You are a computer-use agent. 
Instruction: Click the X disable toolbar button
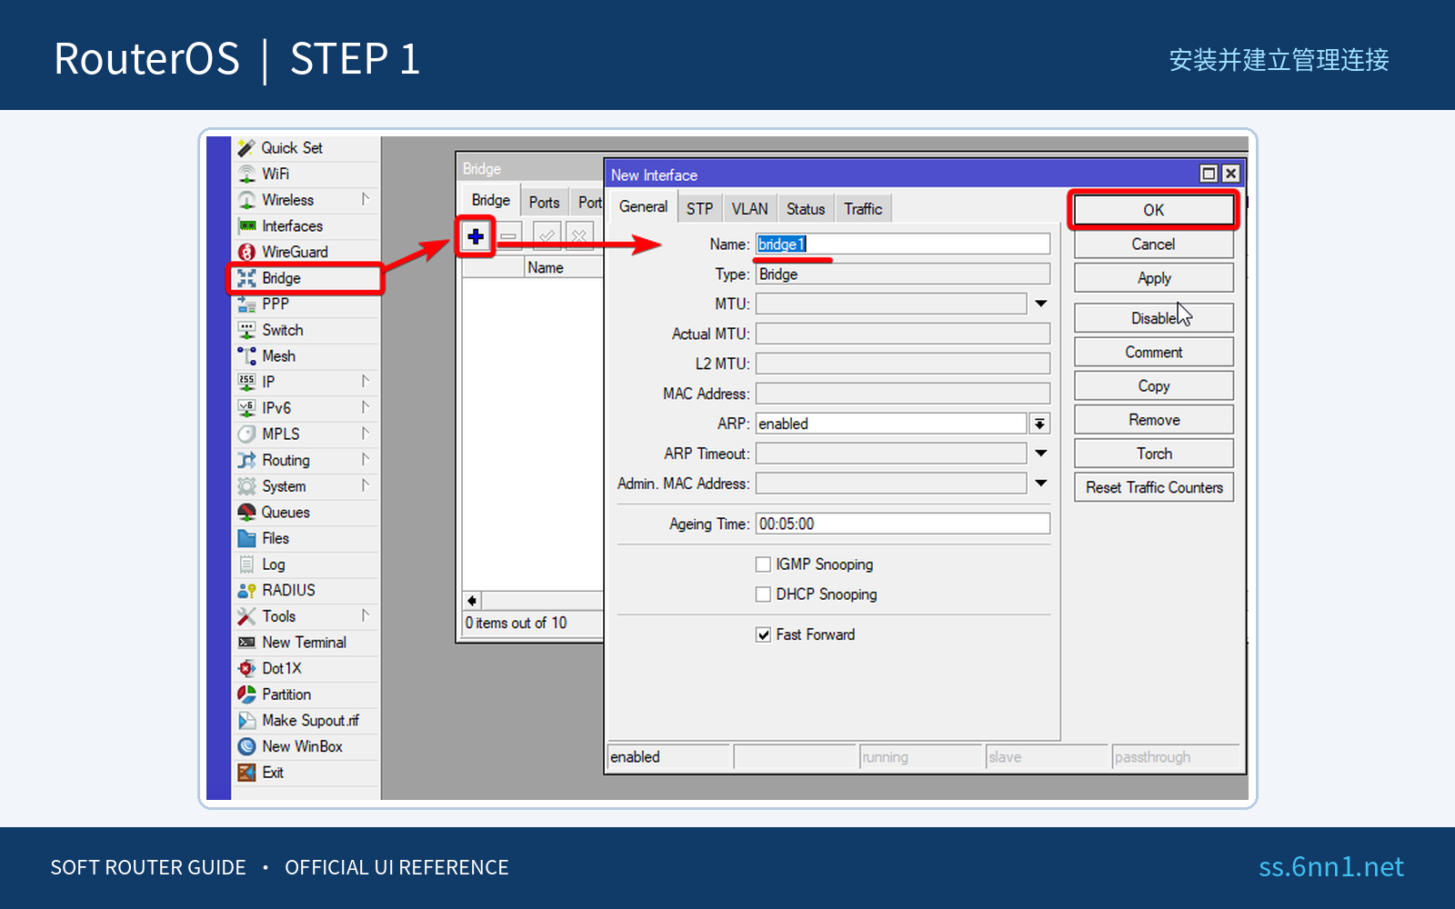[579, 237]
